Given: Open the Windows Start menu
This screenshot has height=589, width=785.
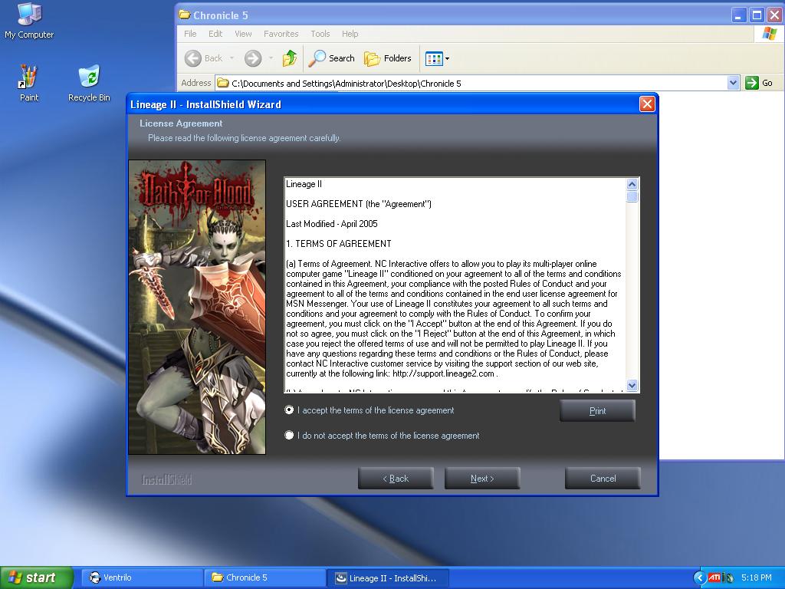Looking at the screenshot, I should (37, 577).
